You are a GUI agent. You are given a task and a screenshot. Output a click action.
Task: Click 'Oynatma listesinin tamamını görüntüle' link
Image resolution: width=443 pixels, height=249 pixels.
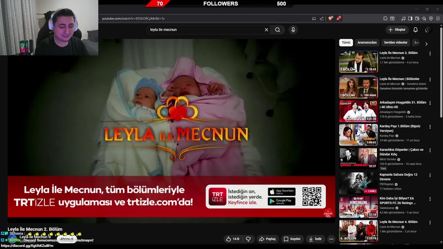404,89
